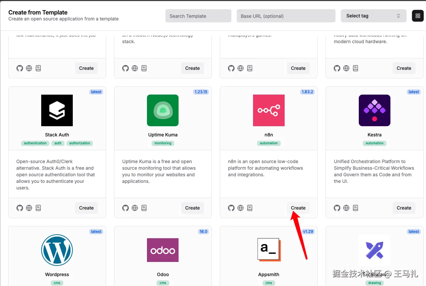Click Create for Uptime Kuma template
Image resolution: width=426 pixels, height=286 pixels.
[x=192, y=208]
